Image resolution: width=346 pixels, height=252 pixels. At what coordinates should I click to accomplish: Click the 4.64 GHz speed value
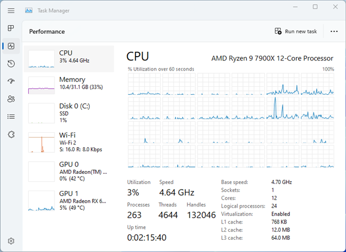pos(177,193)
